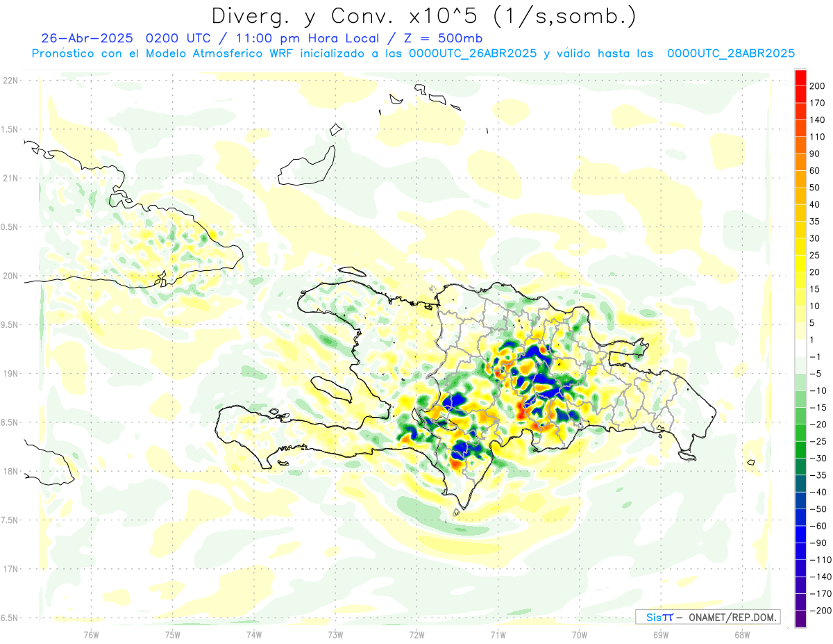The image size is (833, 644).
Task: Click the '22N' latitude label
Action: click(10, 80)
